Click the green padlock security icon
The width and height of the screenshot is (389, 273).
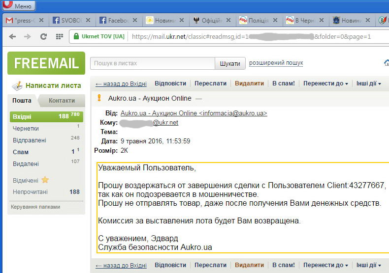[75, 37]
